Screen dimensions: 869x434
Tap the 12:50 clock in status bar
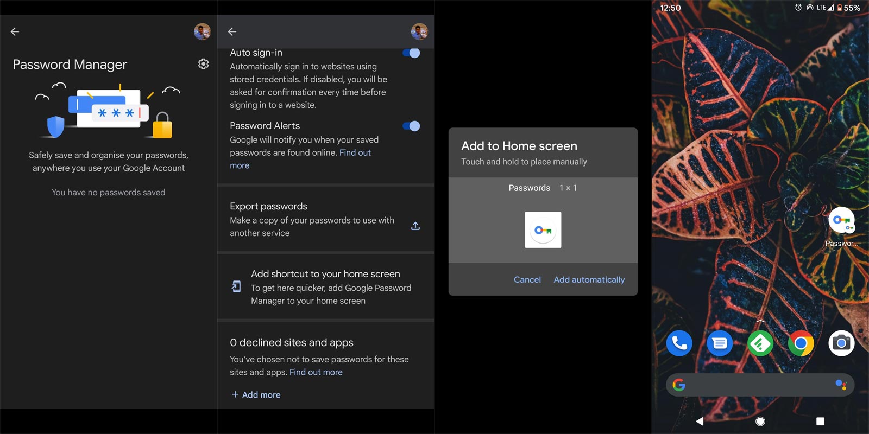pos(670,8)
